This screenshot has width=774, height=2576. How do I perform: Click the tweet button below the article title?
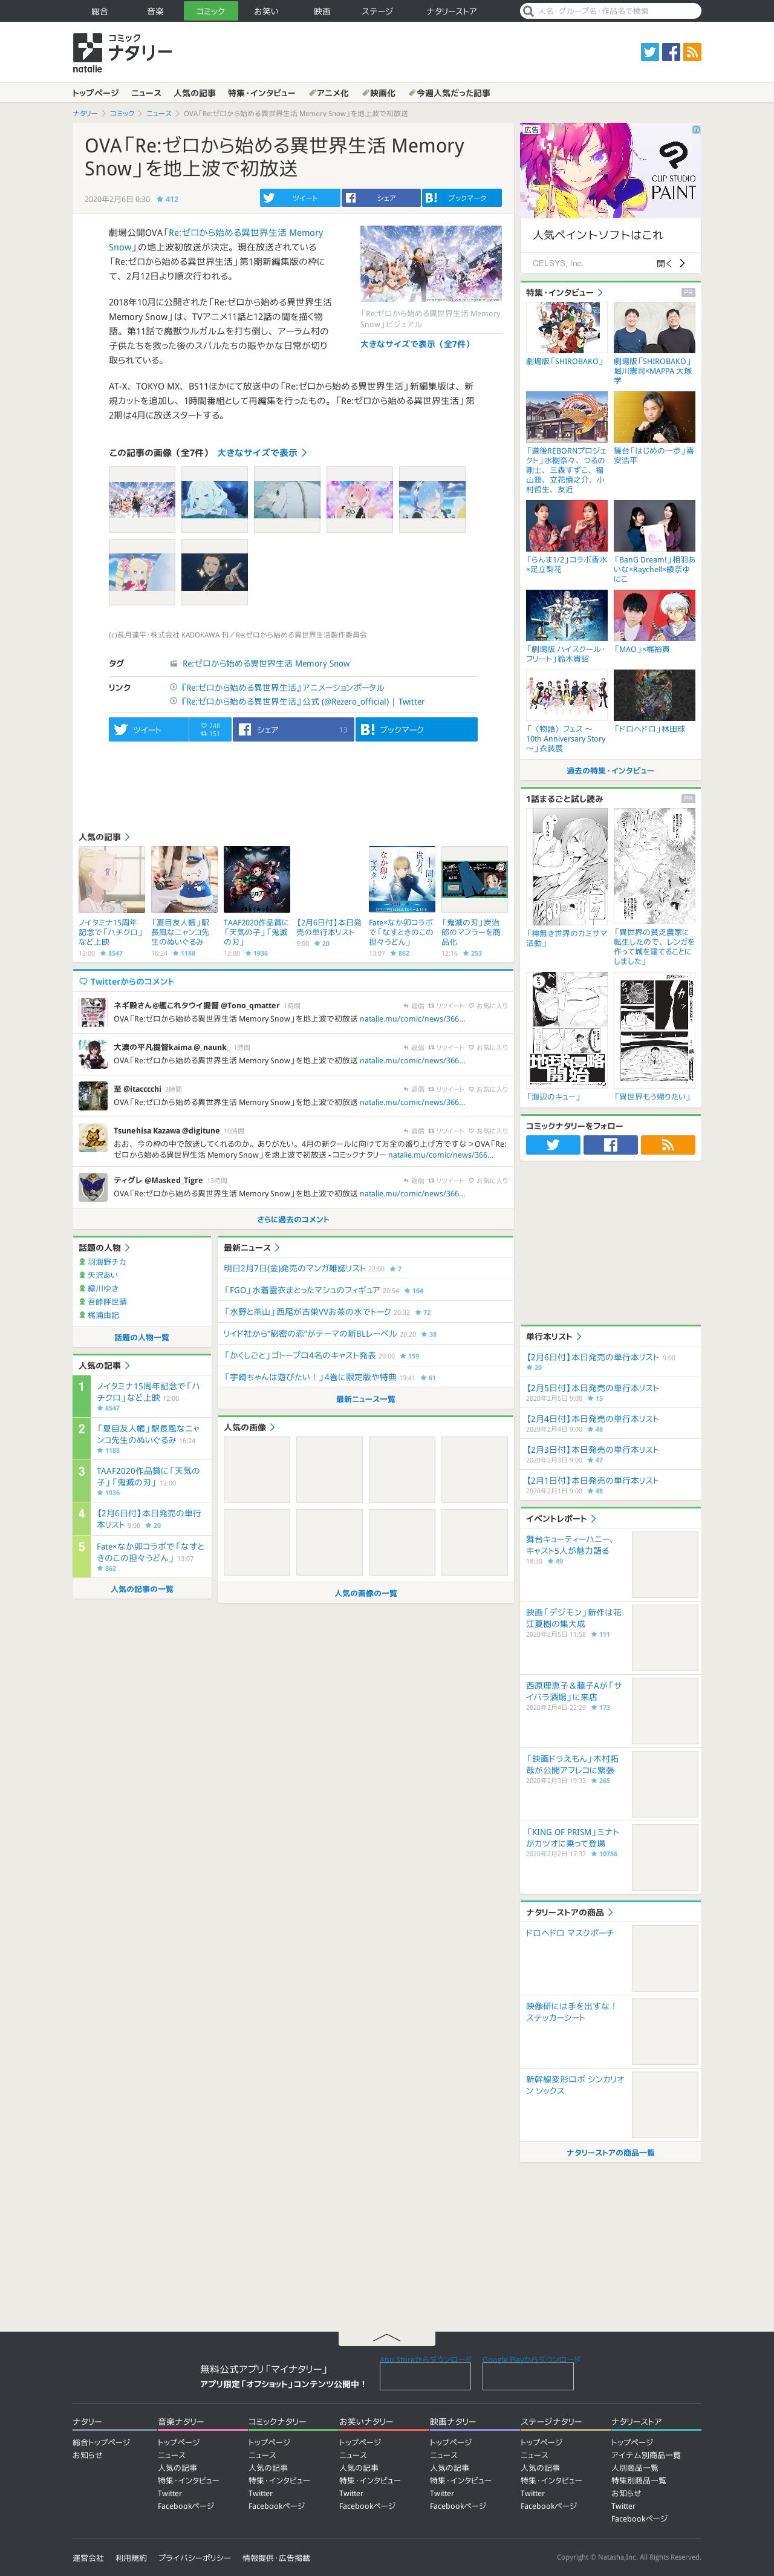coord(300,198)
